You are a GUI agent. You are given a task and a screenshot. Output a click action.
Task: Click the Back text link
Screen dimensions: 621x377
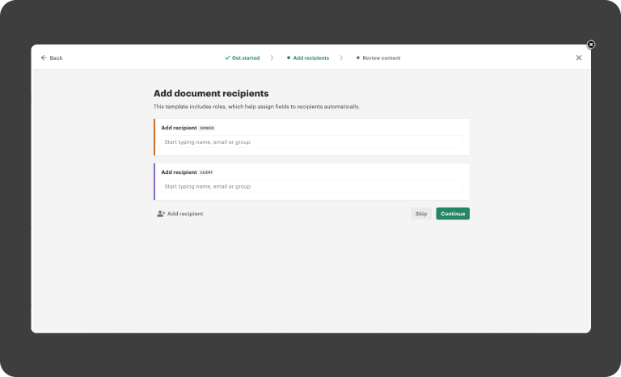tap(56, 58)
